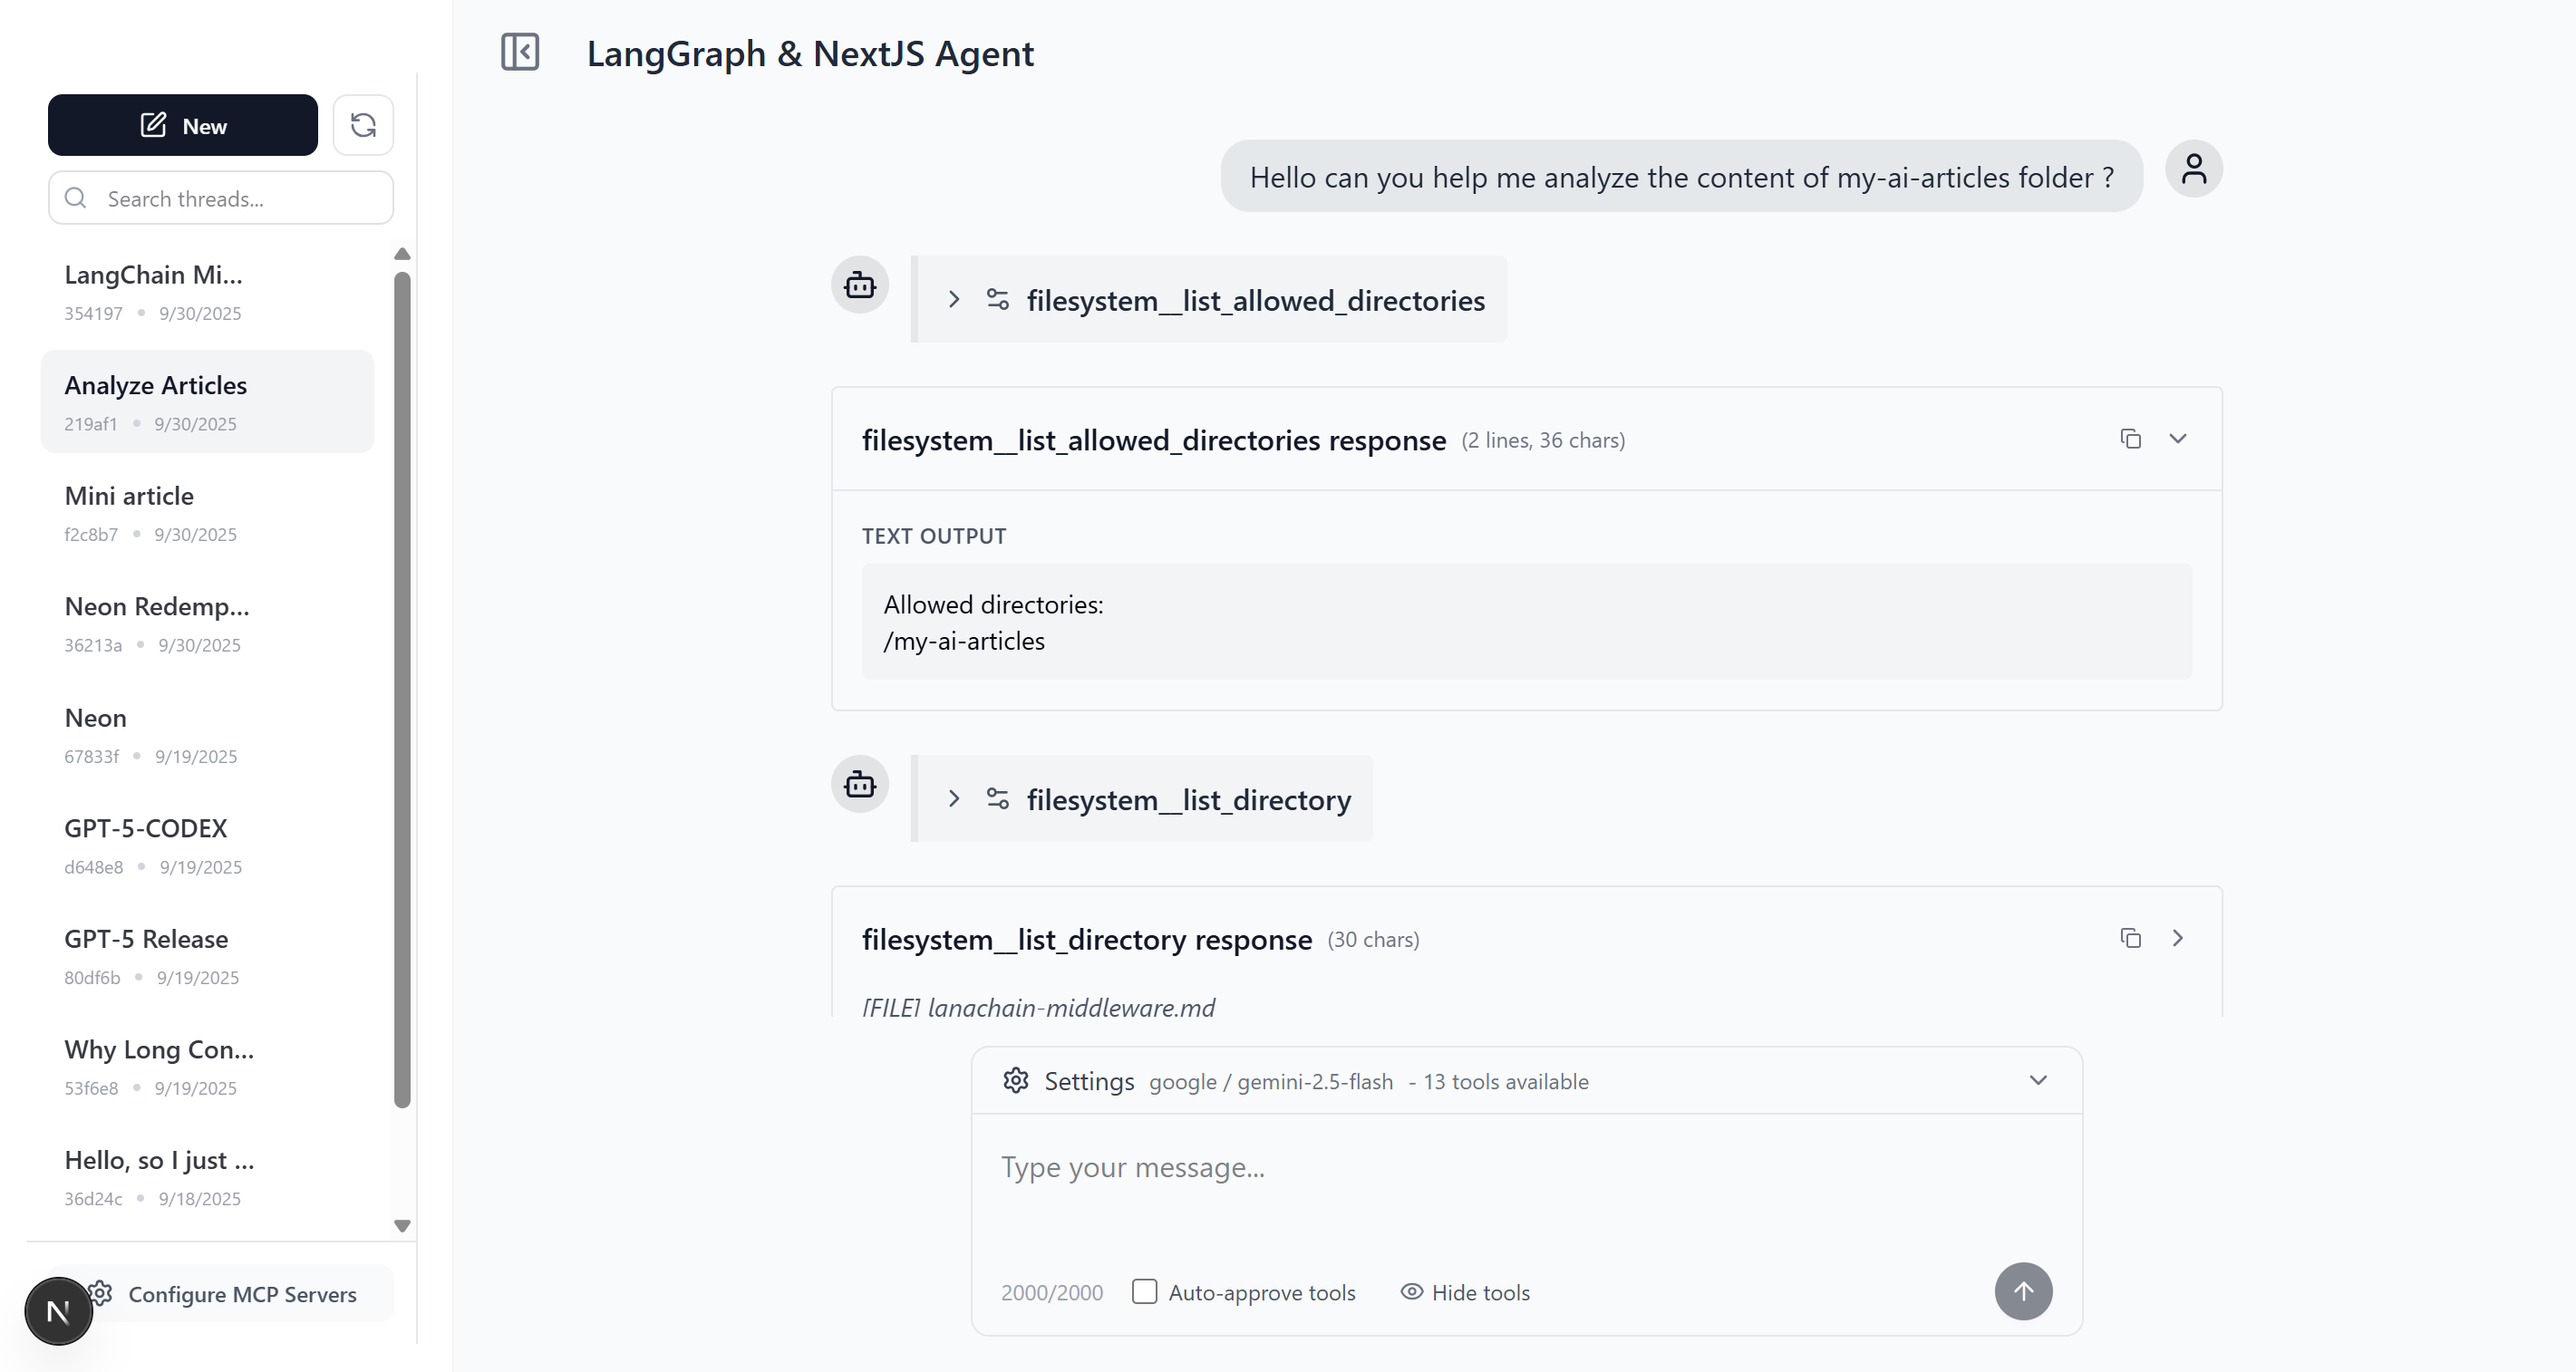Click the user avatar near the message
This screenshot has width=2576, height=1372.
pyautogui.click(x=2194, y=168)
